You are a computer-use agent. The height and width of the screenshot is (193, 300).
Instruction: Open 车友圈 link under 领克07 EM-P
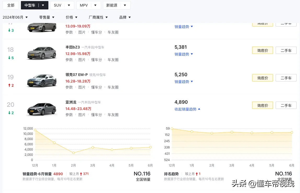[113, 87]
